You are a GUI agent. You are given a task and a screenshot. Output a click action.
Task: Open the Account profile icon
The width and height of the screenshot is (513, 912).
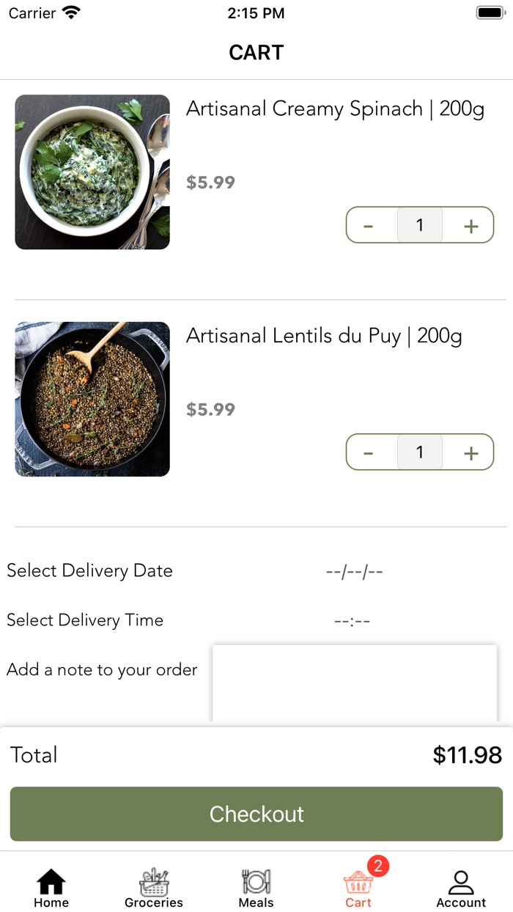461,883
